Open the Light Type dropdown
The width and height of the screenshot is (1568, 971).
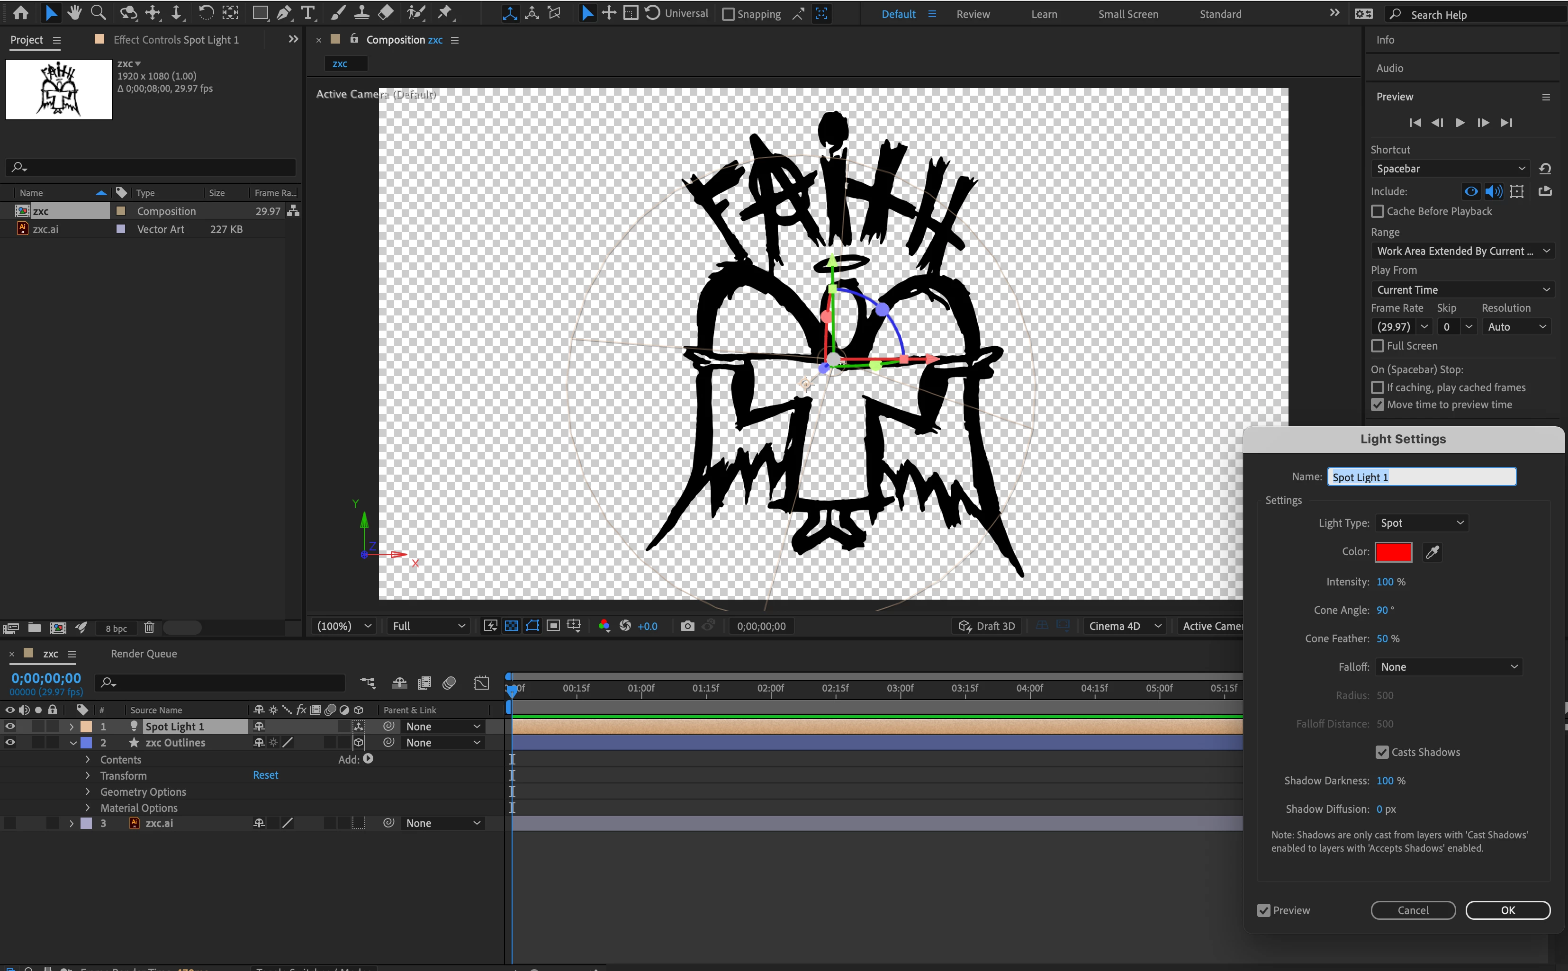(1421, 523)
